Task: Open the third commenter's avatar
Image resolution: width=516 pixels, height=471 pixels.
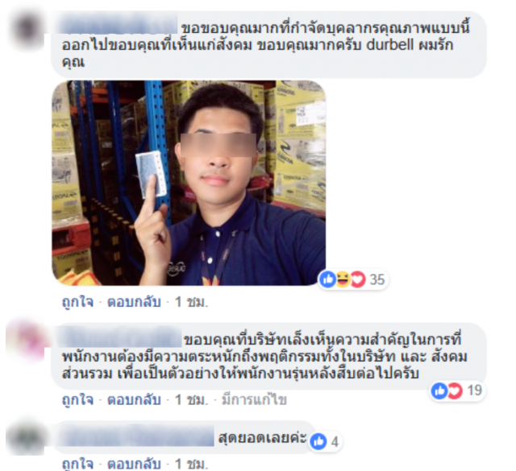Action: pyautogui.click(x=27, y=438)
